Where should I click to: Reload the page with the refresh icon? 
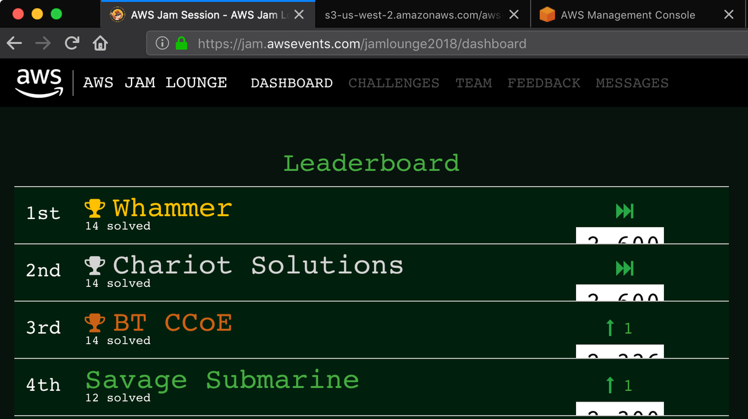tap(72, 43)
